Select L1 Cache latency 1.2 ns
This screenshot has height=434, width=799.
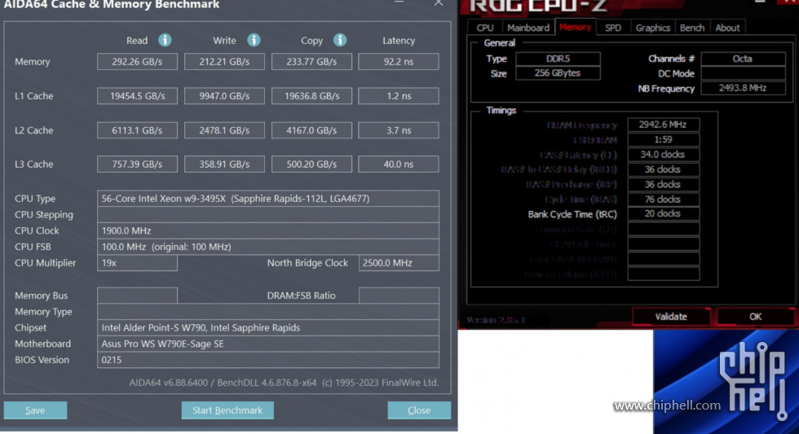coord(399,95)
